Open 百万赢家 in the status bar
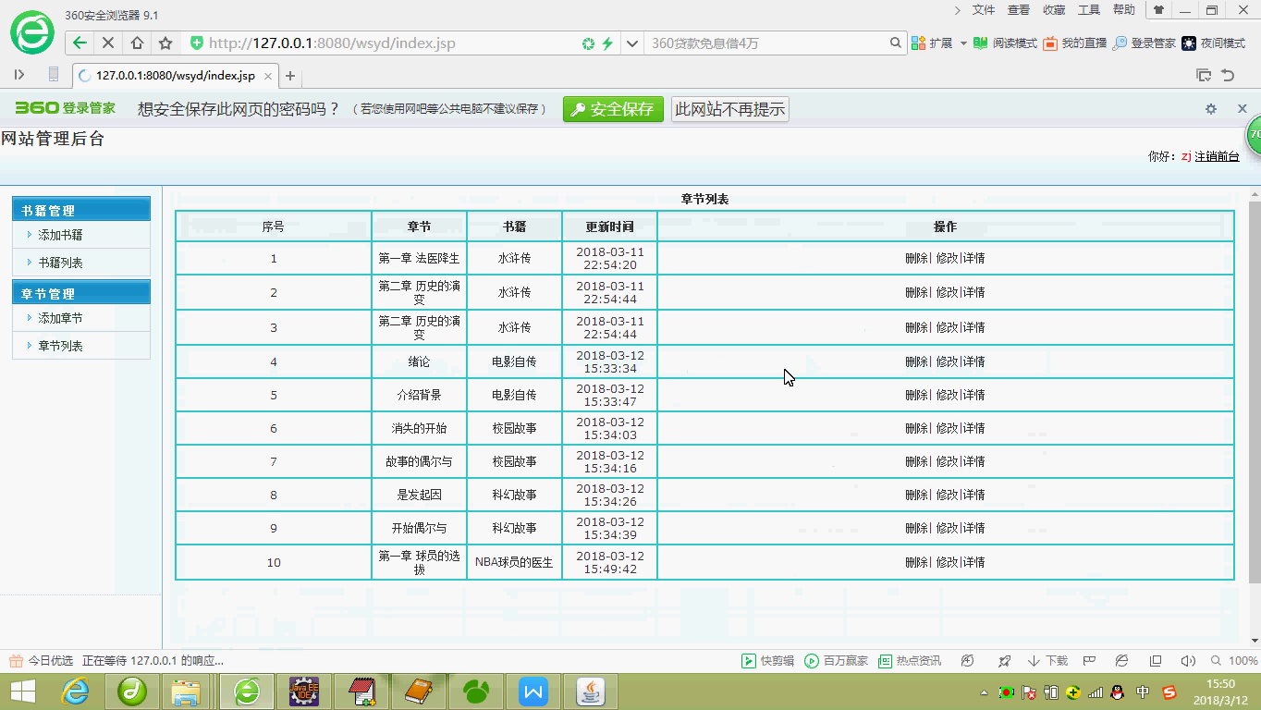Screen dimensions: 1261x710 point(837,661)
